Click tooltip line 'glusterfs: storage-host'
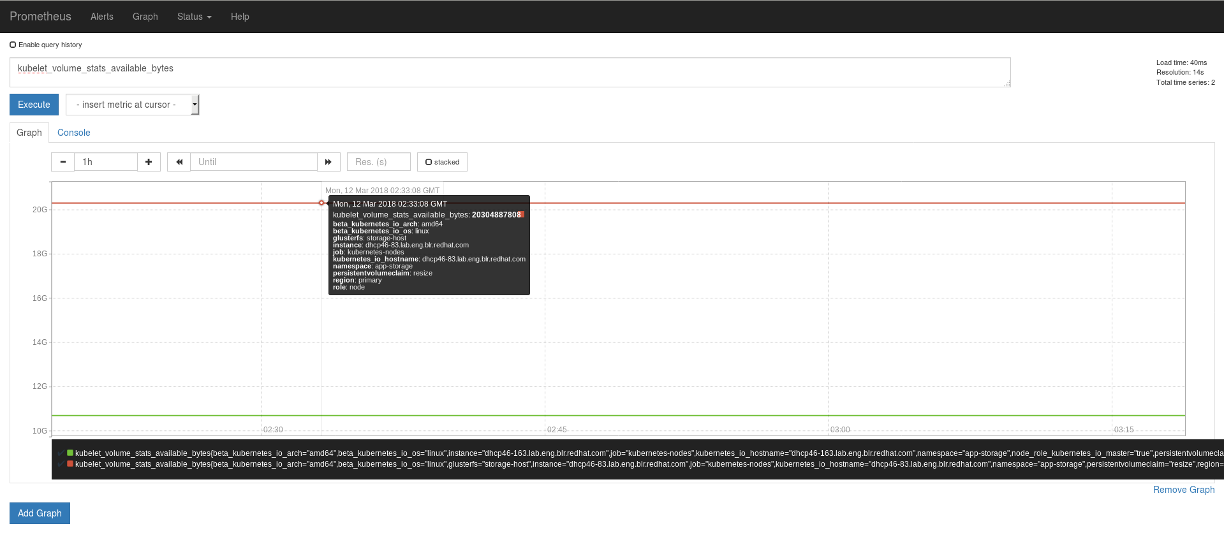Viewport: 1224px width, 556px height. point(369,238)
